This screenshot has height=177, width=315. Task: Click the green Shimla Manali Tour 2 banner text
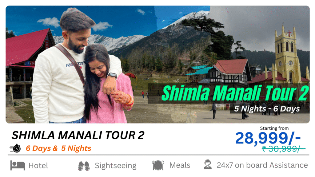[x=235, y=93]
